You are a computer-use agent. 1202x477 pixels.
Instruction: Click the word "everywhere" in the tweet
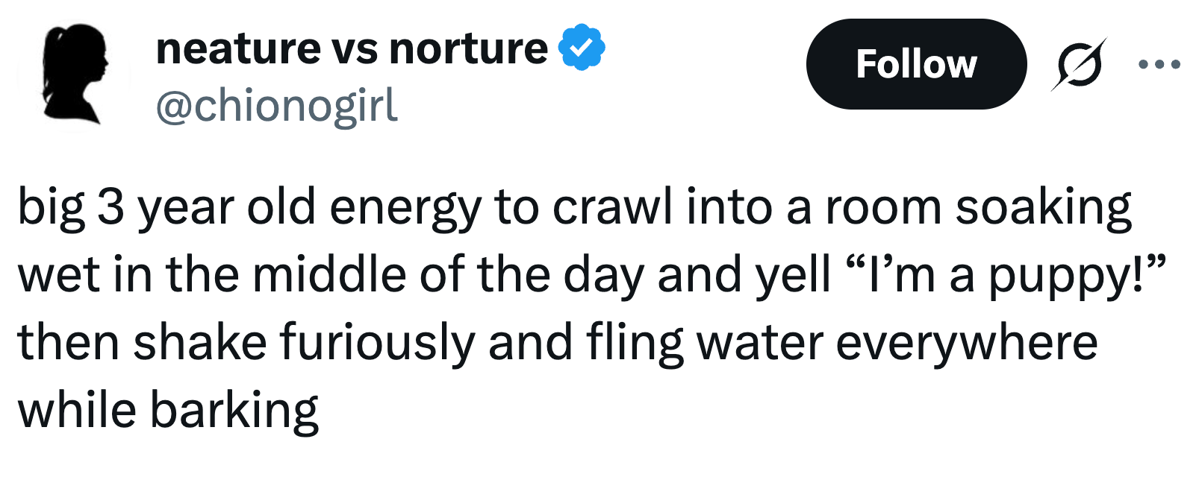tap(966, 344)
